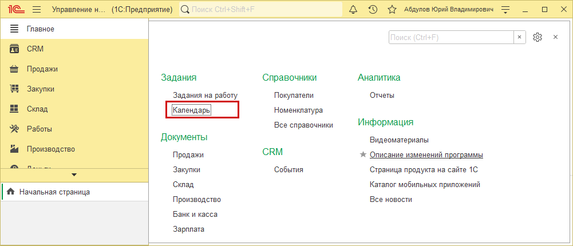Click the Закупки cart icon

[x=14, y=89]
